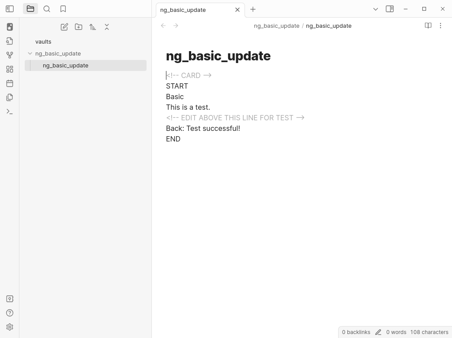This screenshot has height=338, width=452.
Task: Toggle the left sidebar collapse button
Action: [x=10, y=9]
